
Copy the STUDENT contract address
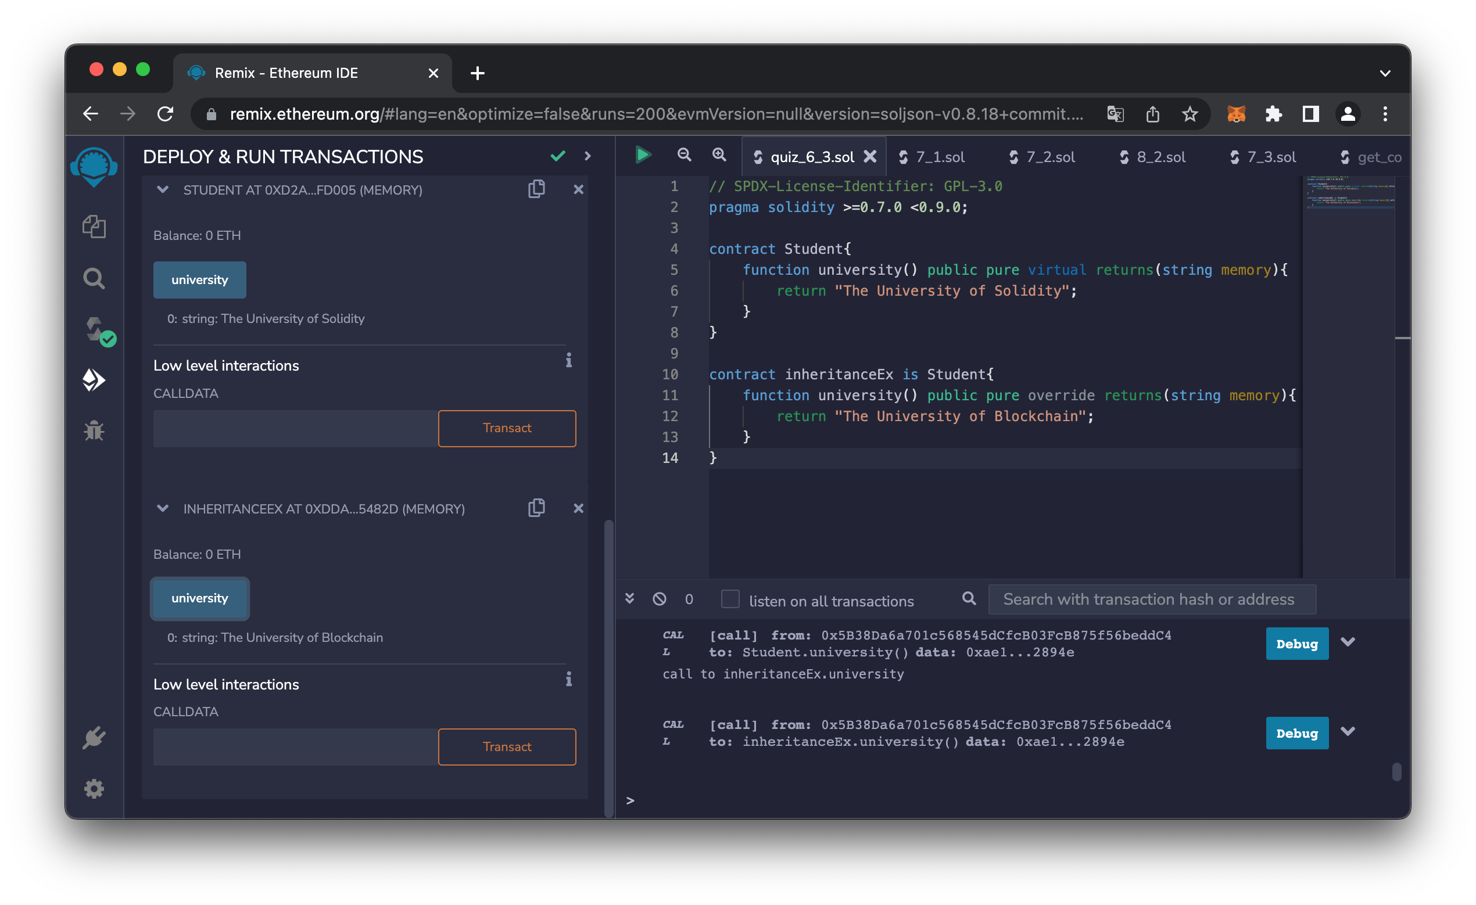pos(536,189)
